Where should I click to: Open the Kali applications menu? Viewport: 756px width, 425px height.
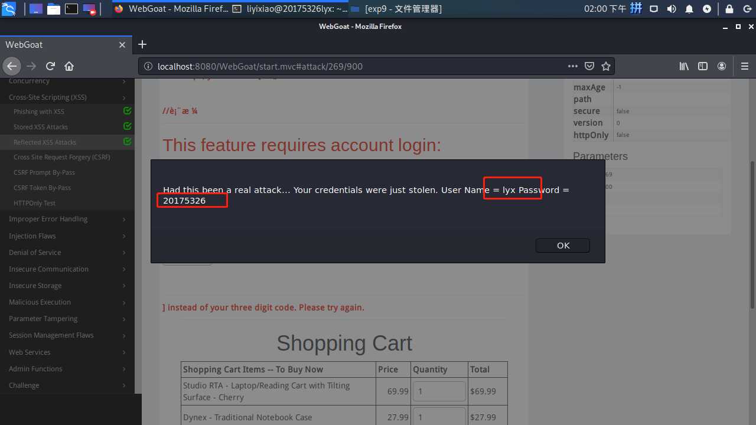click(9, 9)
